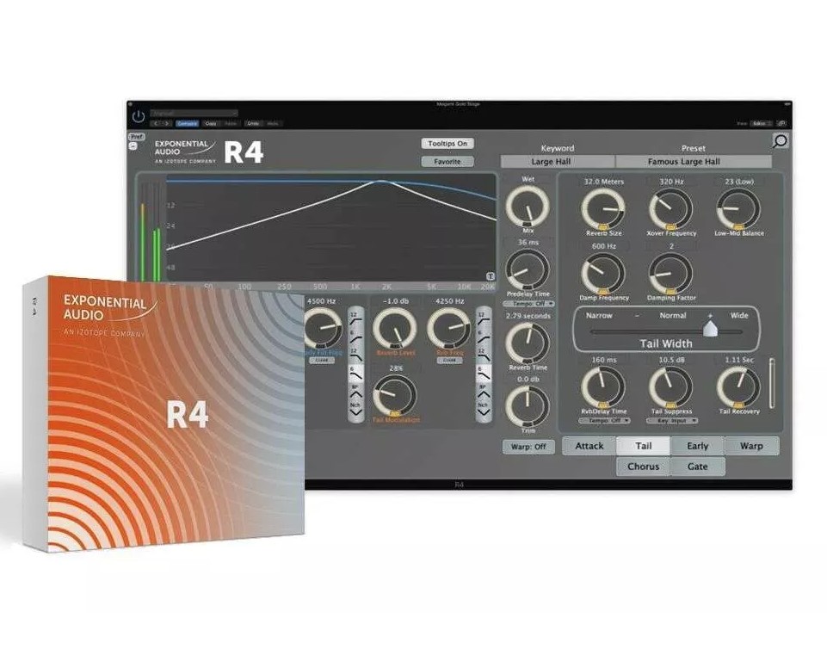This screenshot has width=827, height=649.
Task: Click the magnifier search icon
Action: (780, 140)
